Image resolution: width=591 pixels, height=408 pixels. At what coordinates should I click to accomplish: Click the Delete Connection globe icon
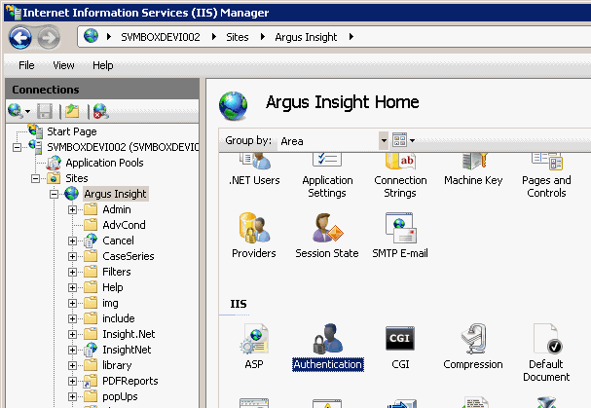pyautogui.click(x=100, y=111)
